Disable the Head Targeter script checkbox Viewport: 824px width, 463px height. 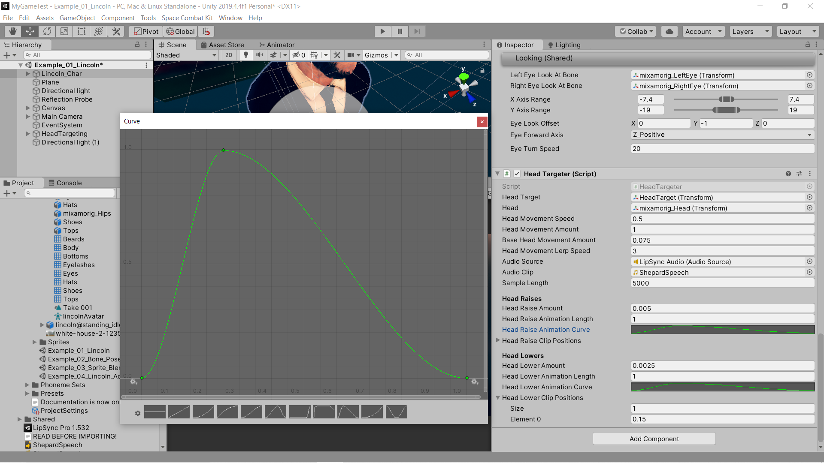click(x=517, y=174)
